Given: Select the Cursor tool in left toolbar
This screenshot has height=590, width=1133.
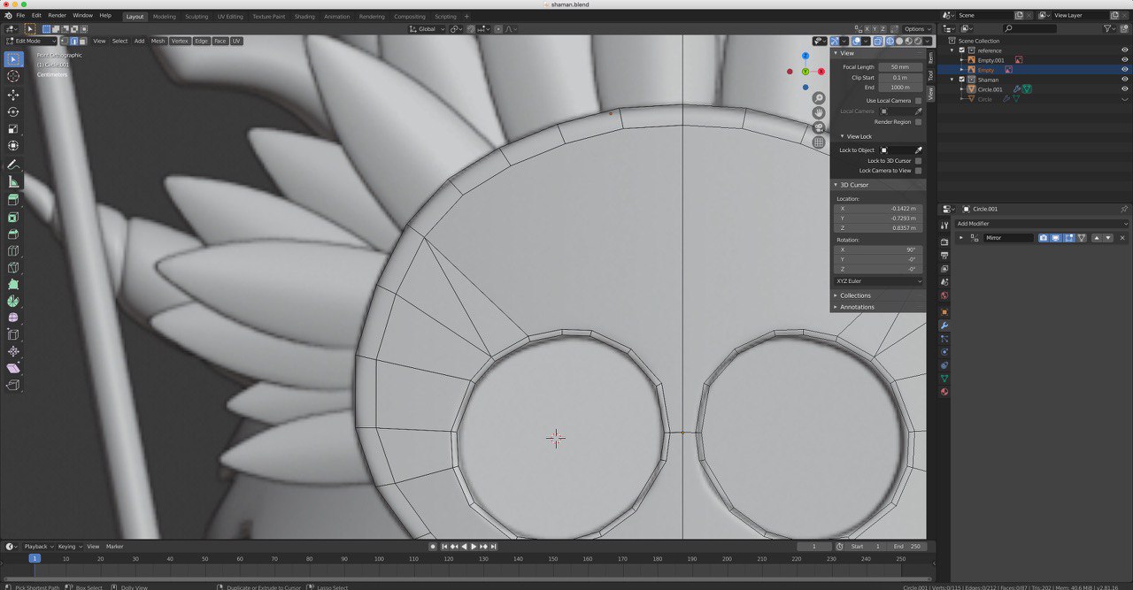Looking at the screenshot, I should [13, 76].
